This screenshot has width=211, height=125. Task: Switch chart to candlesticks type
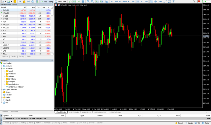pyautogui.click(x=74, y=1)
